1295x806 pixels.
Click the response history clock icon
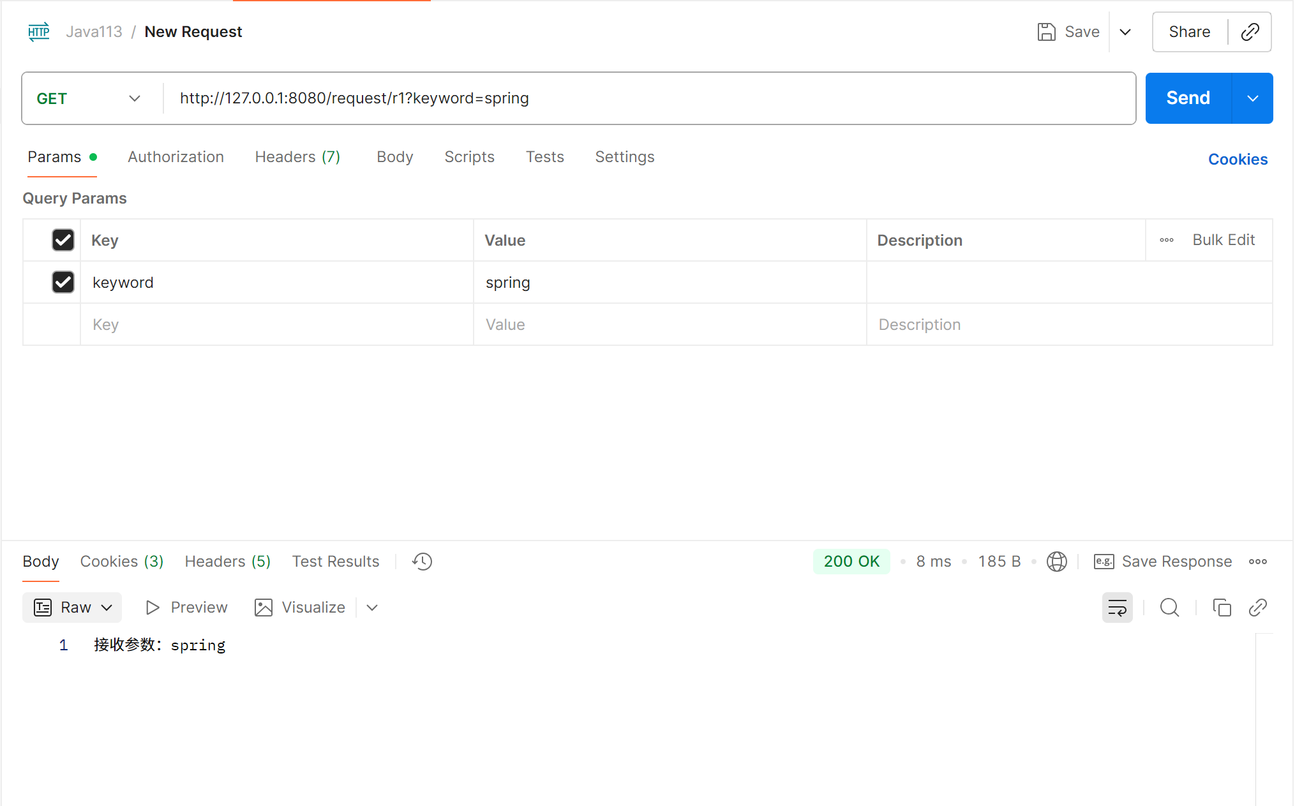tap(422, 562)
